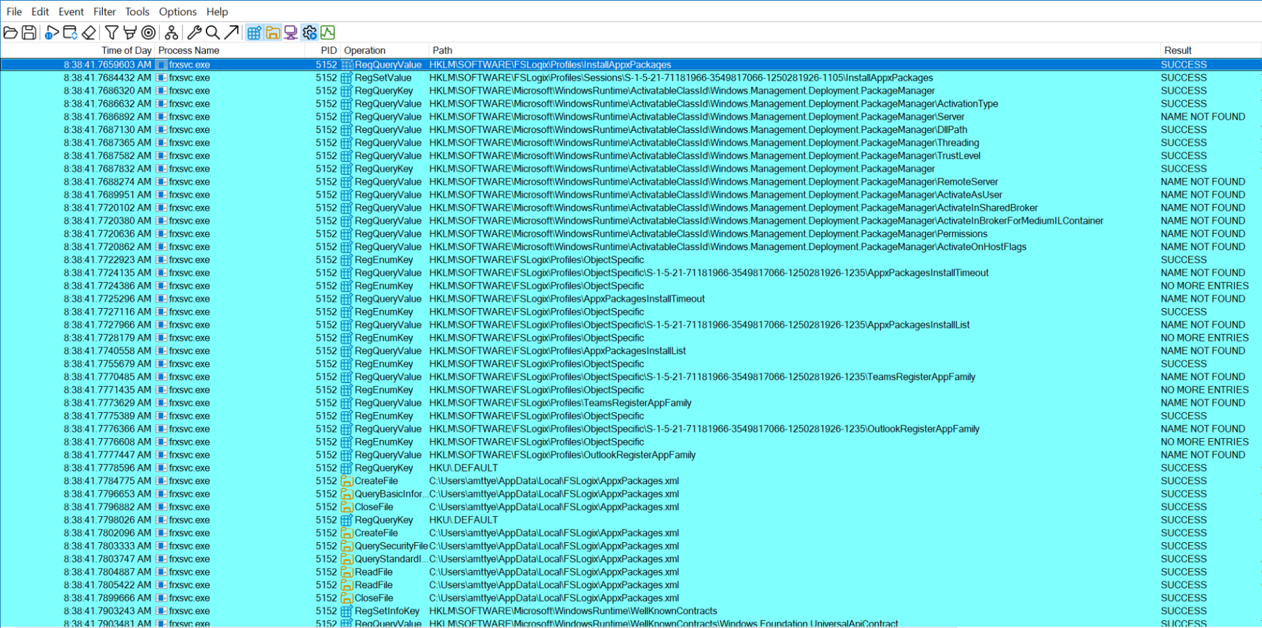Image resolution: width=1262 pixels, height=628 pixels.
Task: Activate the Include Process From Window crosshair tool
Action: coord(148,32)
